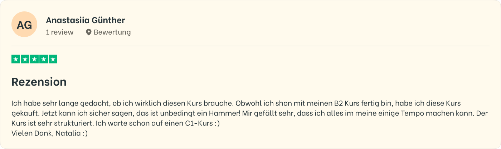Click the opening sentence "Ich habe sehr lange gedacht"
The image size is (501, 149).
coord(60,104)
